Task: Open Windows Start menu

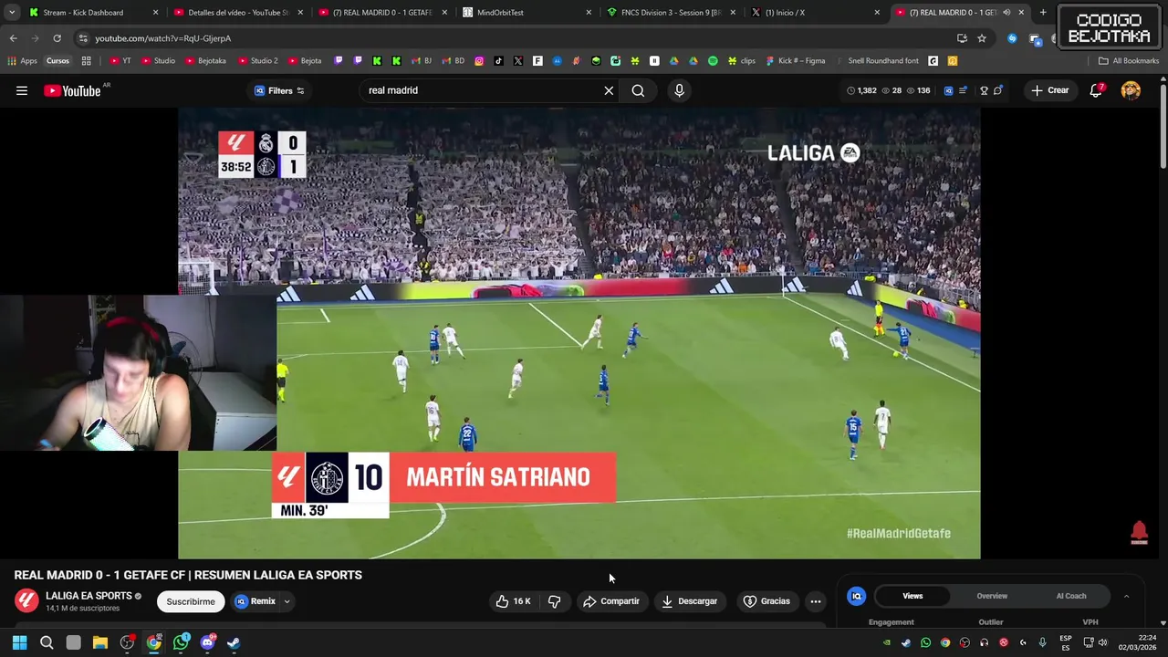Action: (x=19, y=642)
